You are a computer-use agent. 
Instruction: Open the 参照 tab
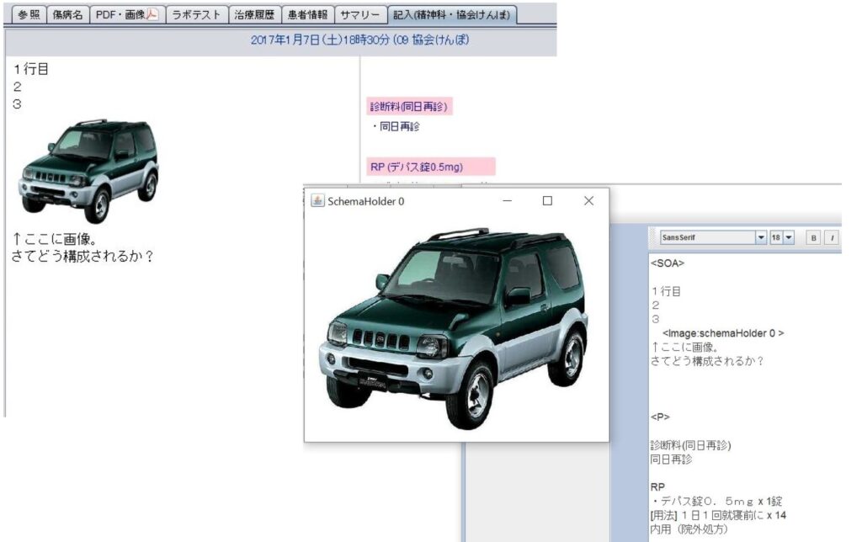point(29,15)
